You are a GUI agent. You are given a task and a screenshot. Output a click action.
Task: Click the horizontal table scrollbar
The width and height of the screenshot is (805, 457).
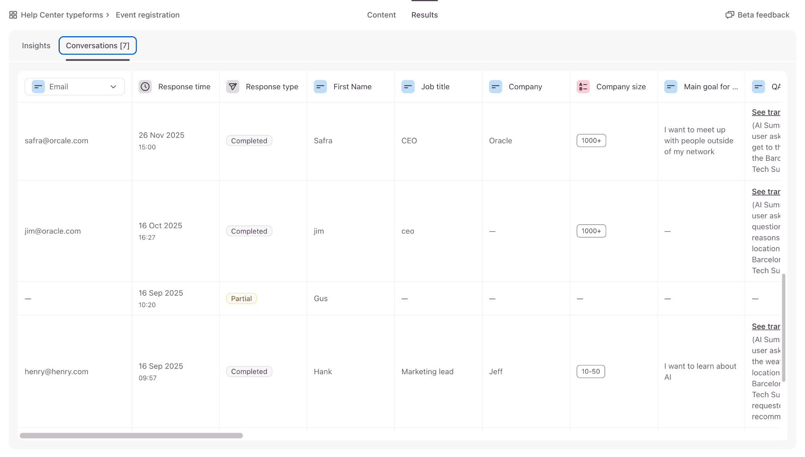(131, 435)
